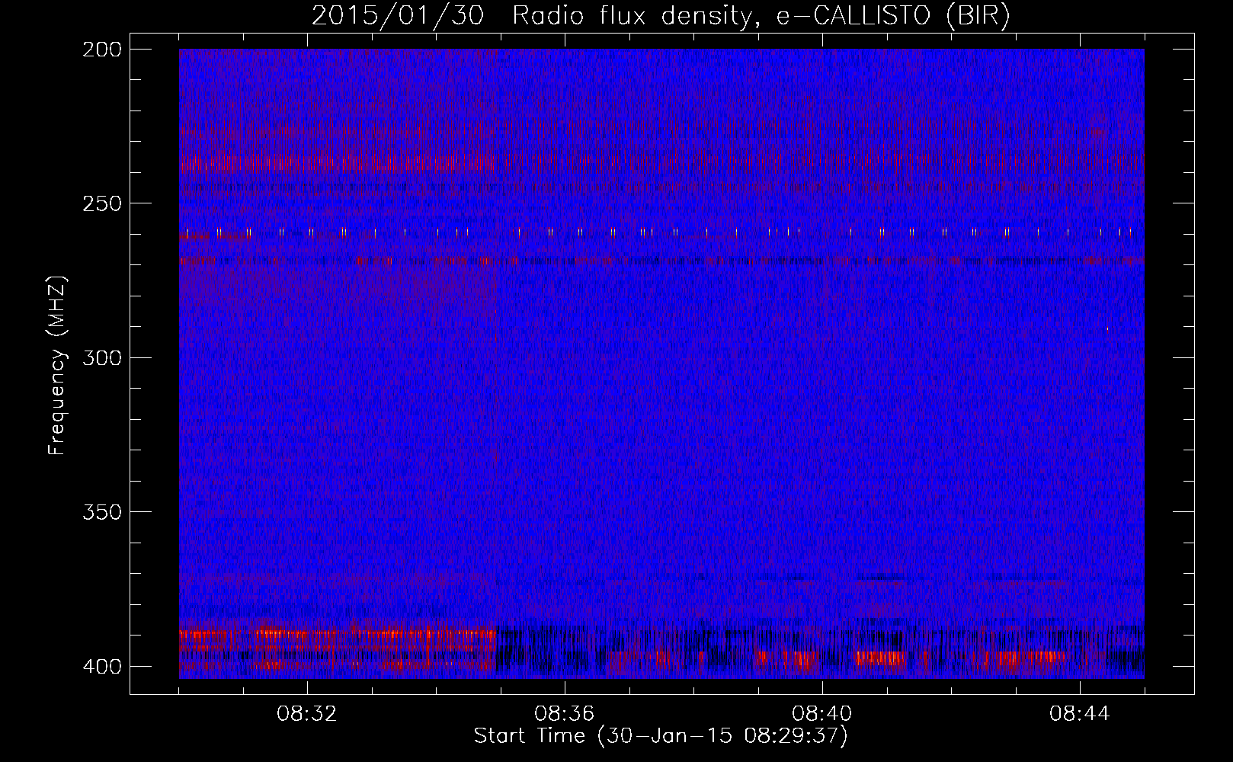Click the '08:44' time axis label
This screenshot has height=762, width=1233.
click(1080, 714)
